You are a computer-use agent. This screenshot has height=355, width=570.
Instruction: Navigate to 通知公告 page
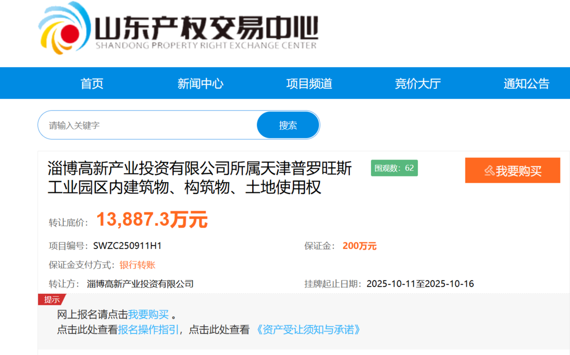(526, 83)
